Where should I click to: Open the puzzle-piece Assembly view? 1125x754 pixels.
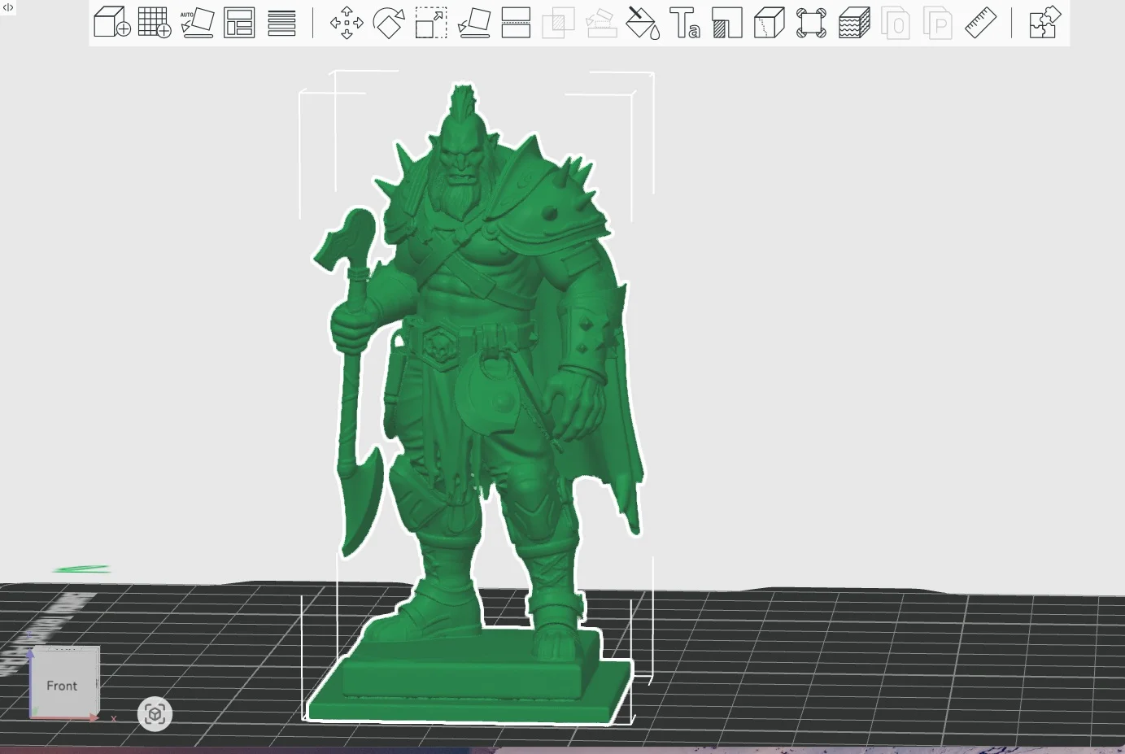tap(1044, 22)
